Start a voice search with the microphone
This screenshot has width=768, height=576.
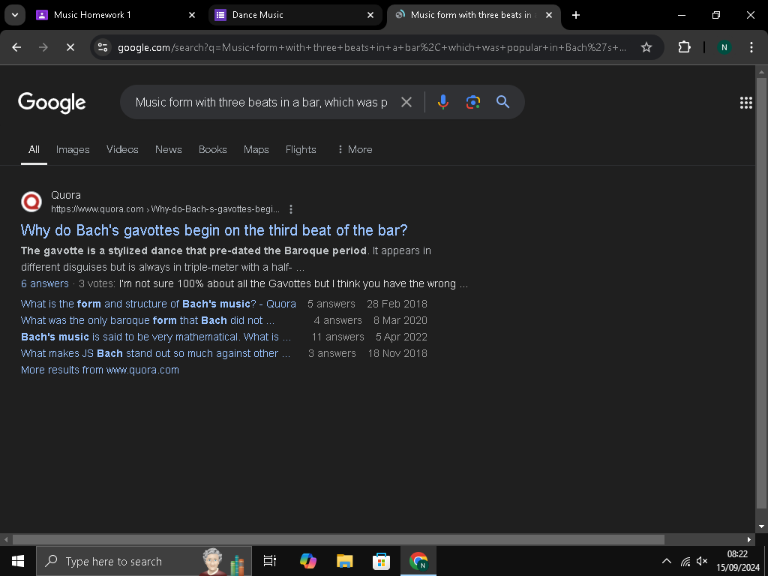[x=442, y=102]
